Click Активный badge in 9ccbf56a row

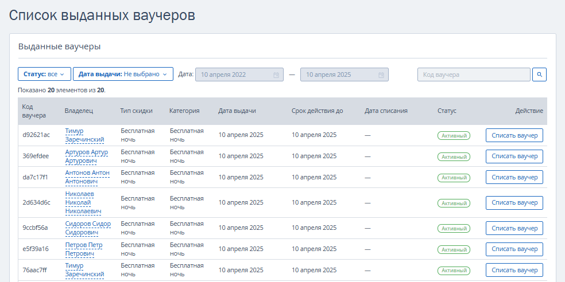tap(454, 228)
